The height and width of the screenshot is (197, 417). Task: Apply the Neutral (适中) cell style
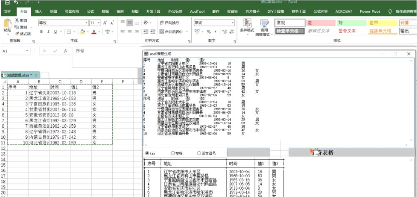click(x=382, y=23)
